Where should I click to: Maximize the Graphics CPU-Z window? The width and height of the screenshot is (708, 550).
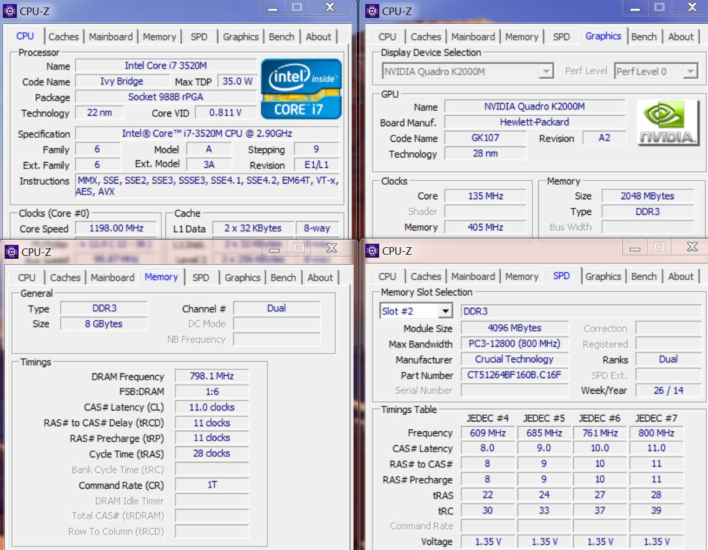click(x=659, y=7)
